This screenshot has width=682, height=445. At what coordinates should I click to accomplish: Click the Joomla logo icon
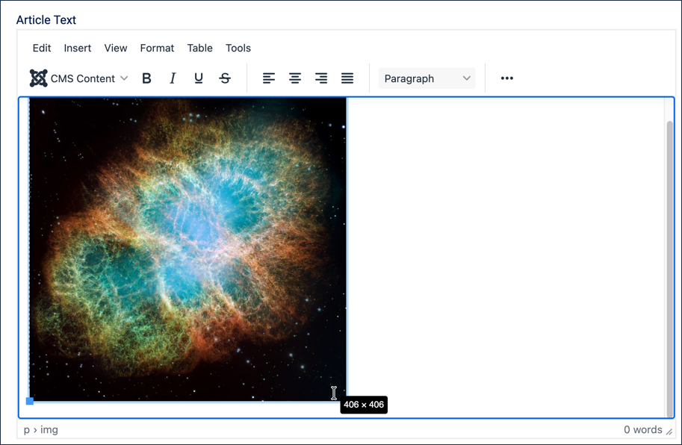point(38,78)
